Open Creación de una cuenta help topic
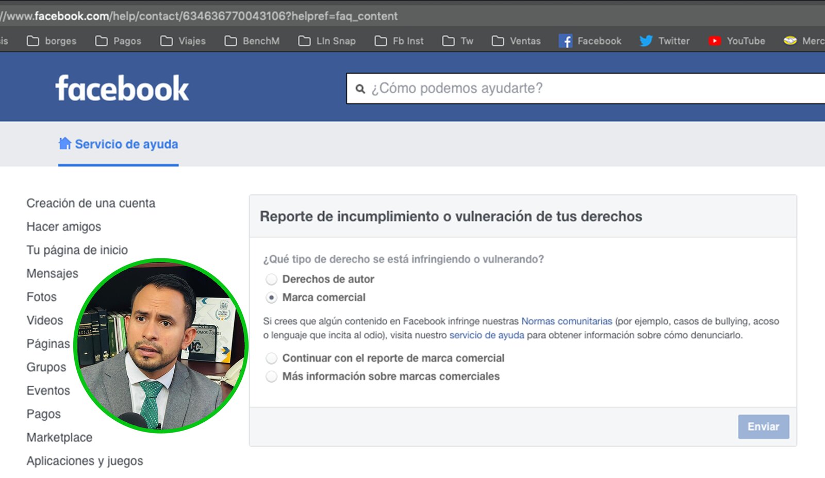The width and height of the screenshot is (825, 478). tap(91, 203)
